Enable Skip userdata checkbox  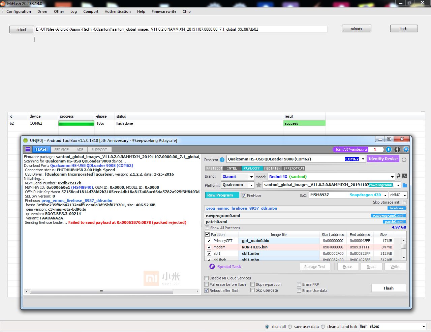tap(252, 290)
